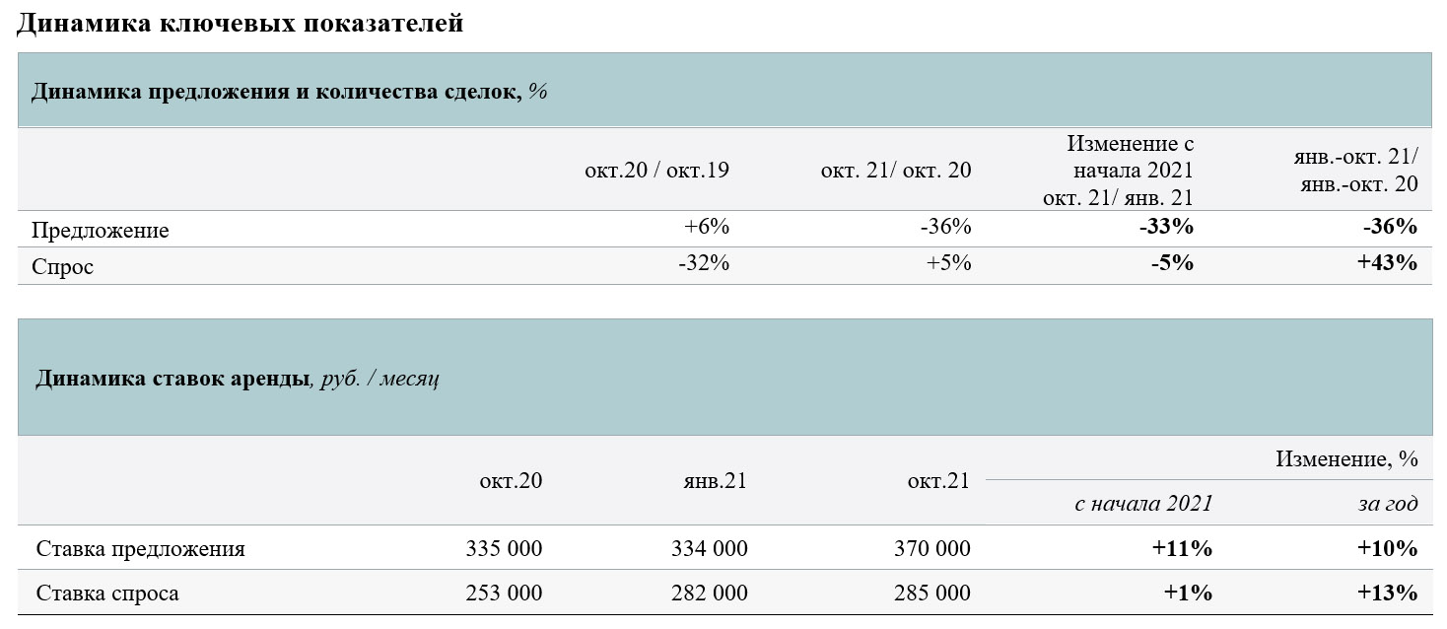1447x629 pixels.
Task: Select the "Ставка предложения" row label
Action: pyautogui.click(x=140, y=549)
